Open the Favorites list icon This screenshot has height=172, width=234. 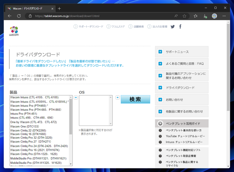(196, 16)
